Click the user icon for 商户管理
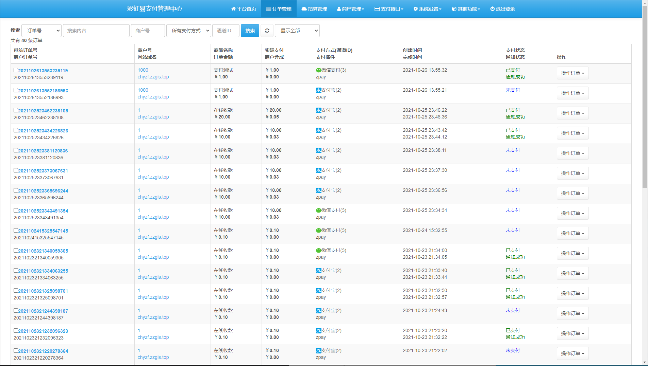This screenshot has width=648, height=366. (x=339, y=9)
